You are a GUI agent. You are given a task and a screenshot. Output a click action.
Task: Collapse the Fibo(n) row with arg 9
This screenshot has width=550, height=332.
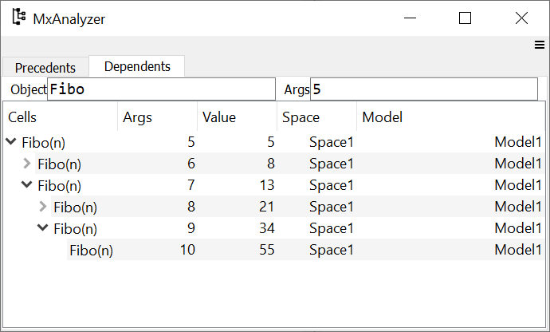point(43,228)
